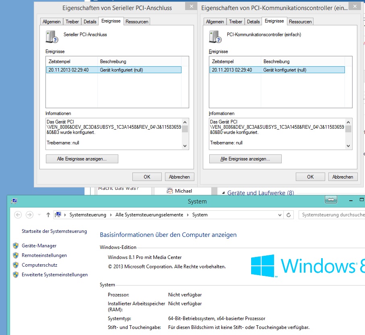Click Alle Ereignisse anzeigen in Serieller PCI-Anschluss dialog
Viewport: 365px width, 335px height.
(82, 159)
